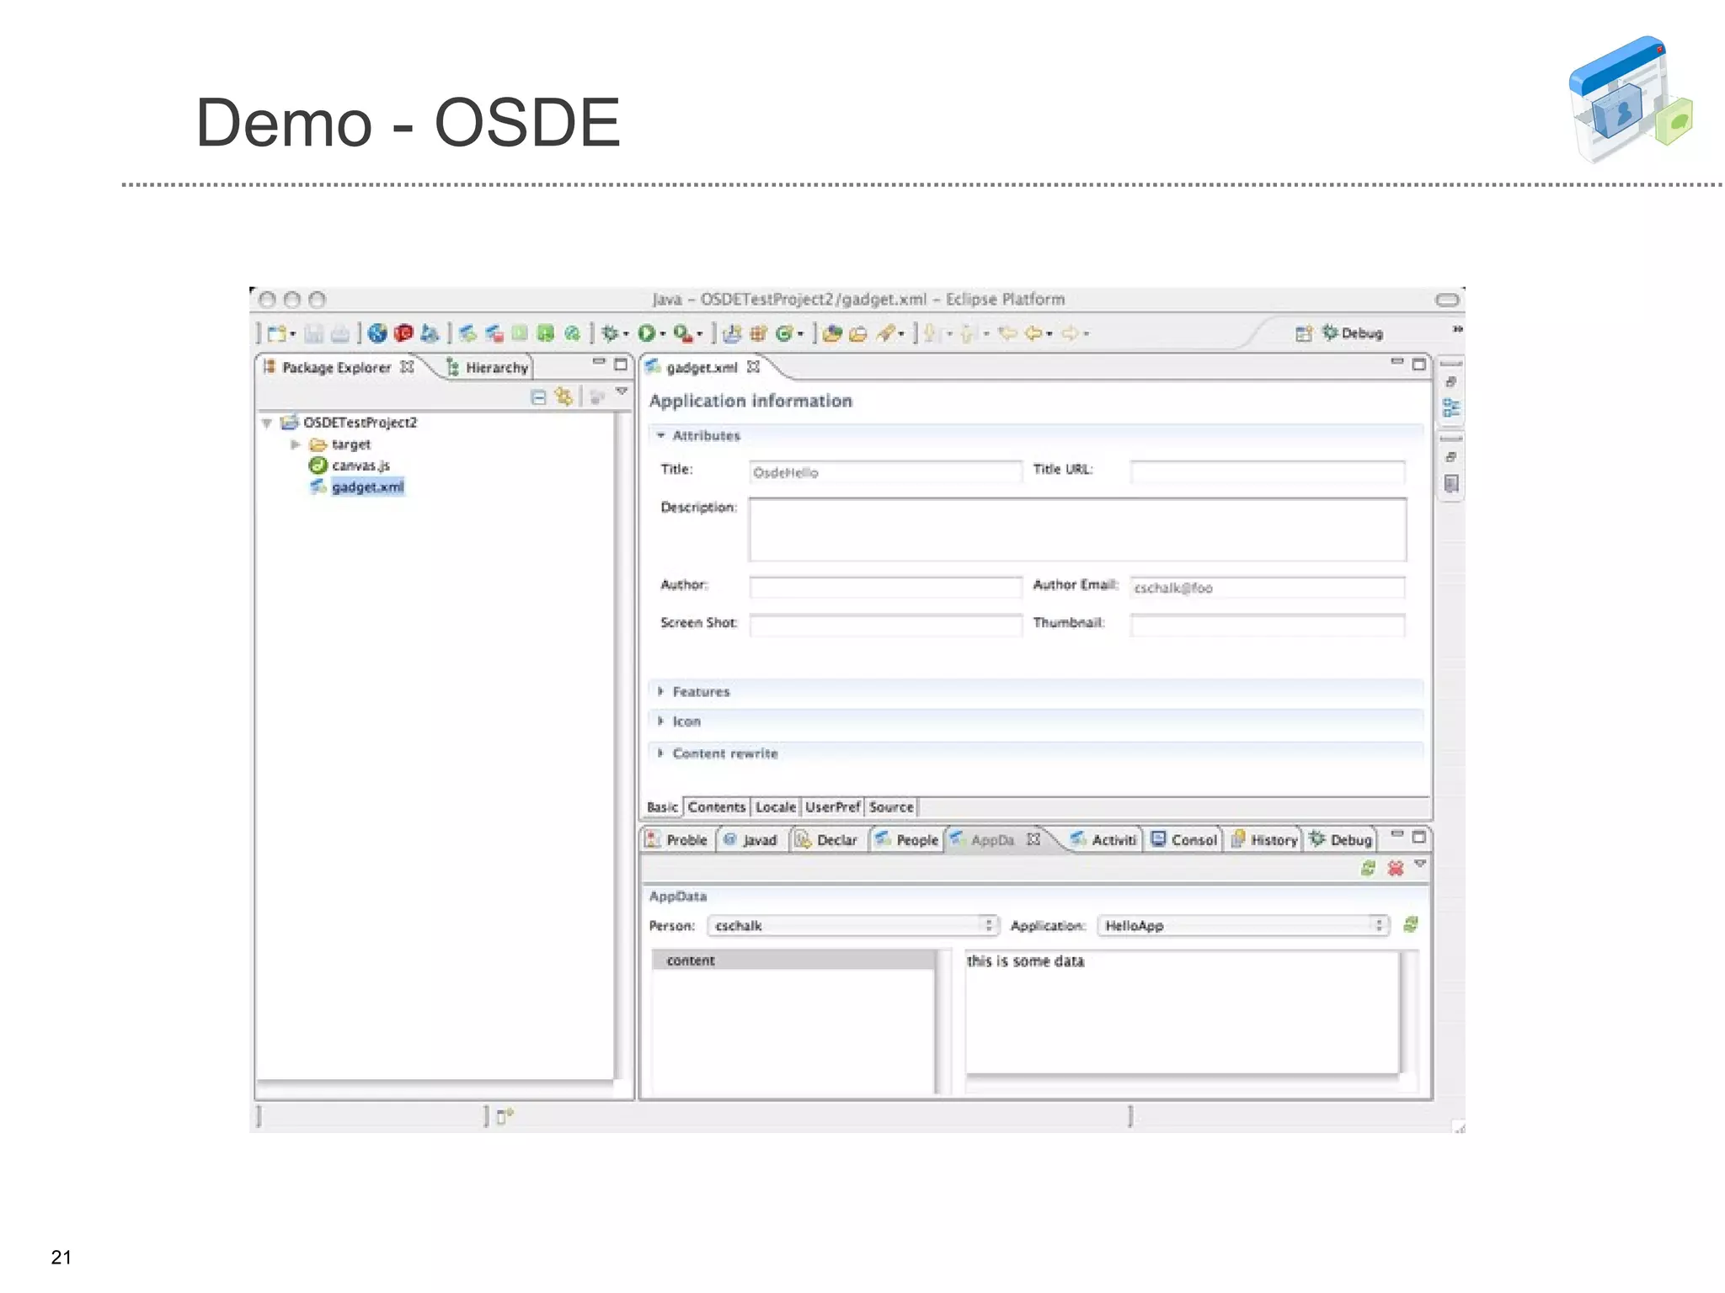1725x1293 pixels.
Task: Open the Console view tab
Action: tap(1183, 840)
